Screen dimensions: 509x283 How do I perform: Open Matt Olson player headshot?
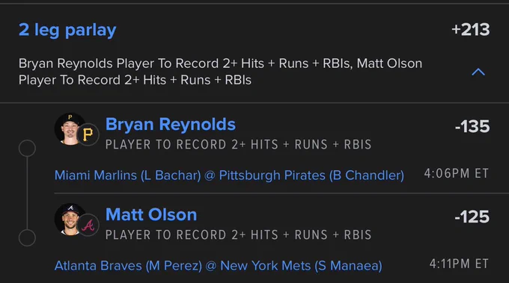point(69,220)
